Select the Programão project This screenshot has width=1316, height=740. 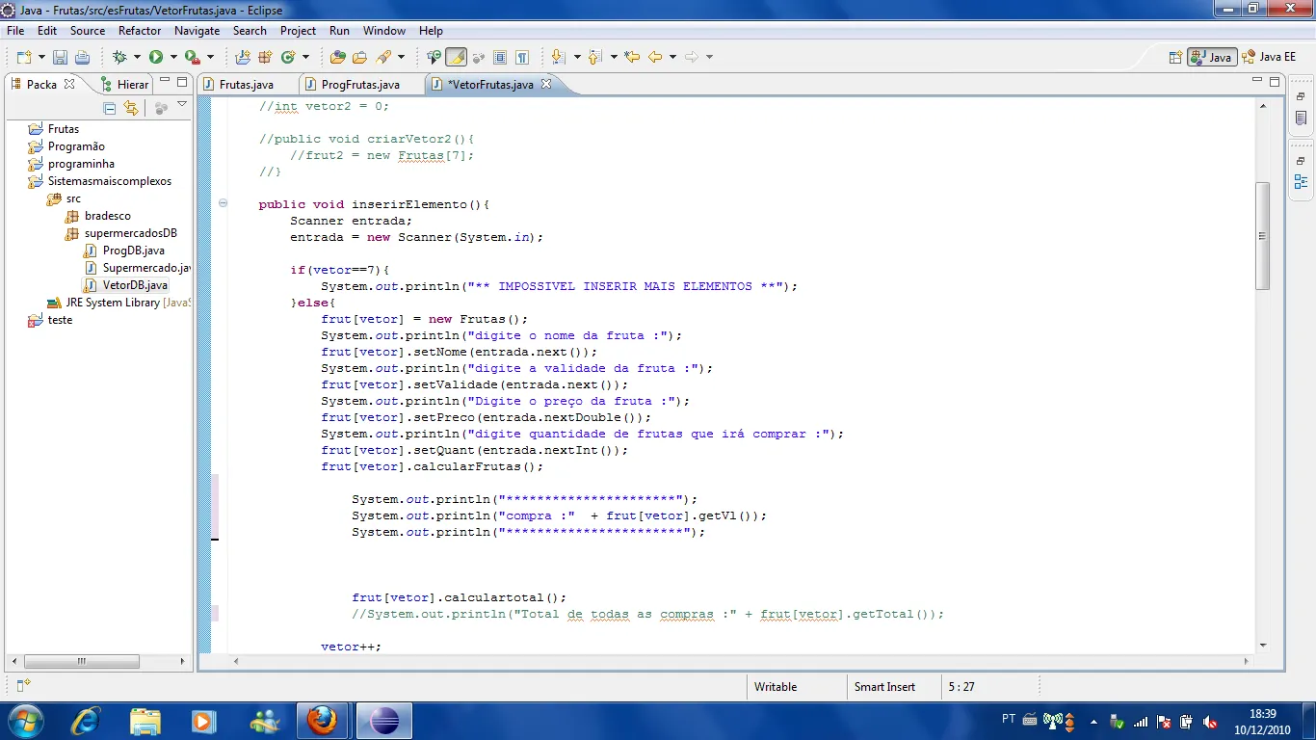pyautogui.click(x=76, y=146)
